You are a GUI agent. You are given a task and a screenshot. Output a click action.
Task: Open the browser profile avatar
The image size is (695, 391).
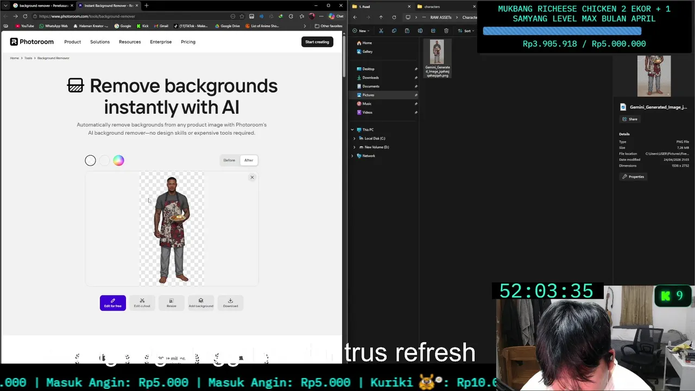pos(312,16)
